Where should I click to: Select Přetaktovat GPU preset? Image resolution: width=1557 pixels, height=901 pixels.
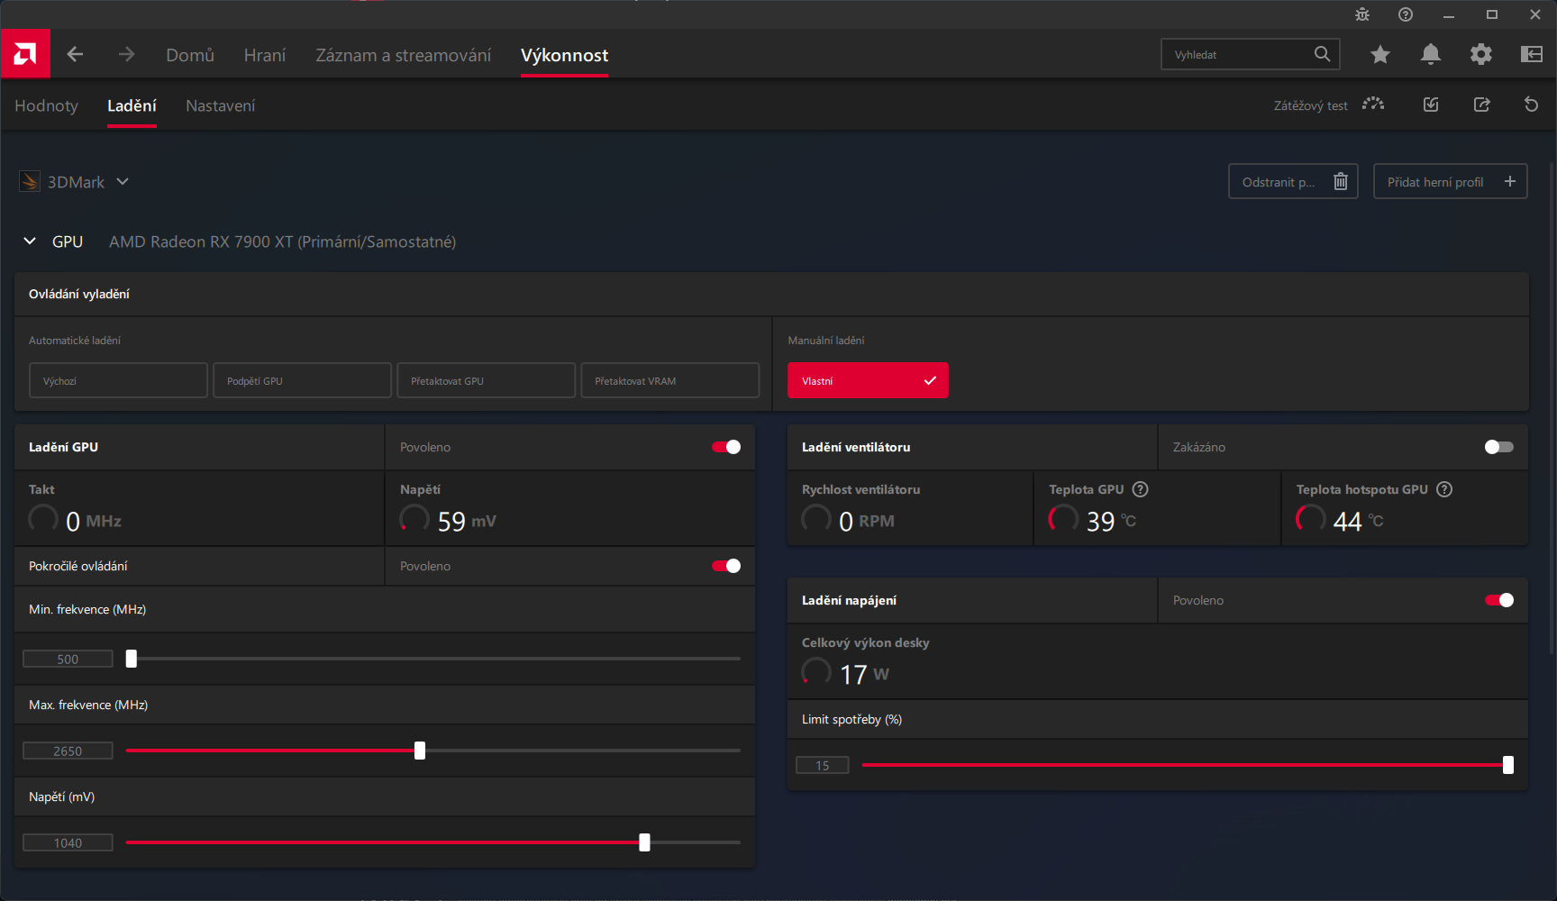[486, 380]
